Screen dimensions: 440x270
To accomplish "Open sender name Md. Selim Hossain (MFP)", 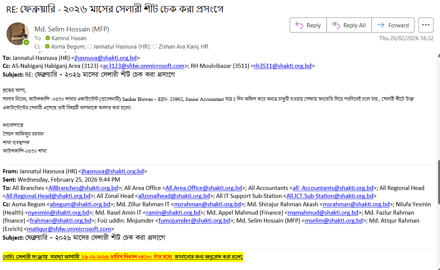I will pos(67,29).
